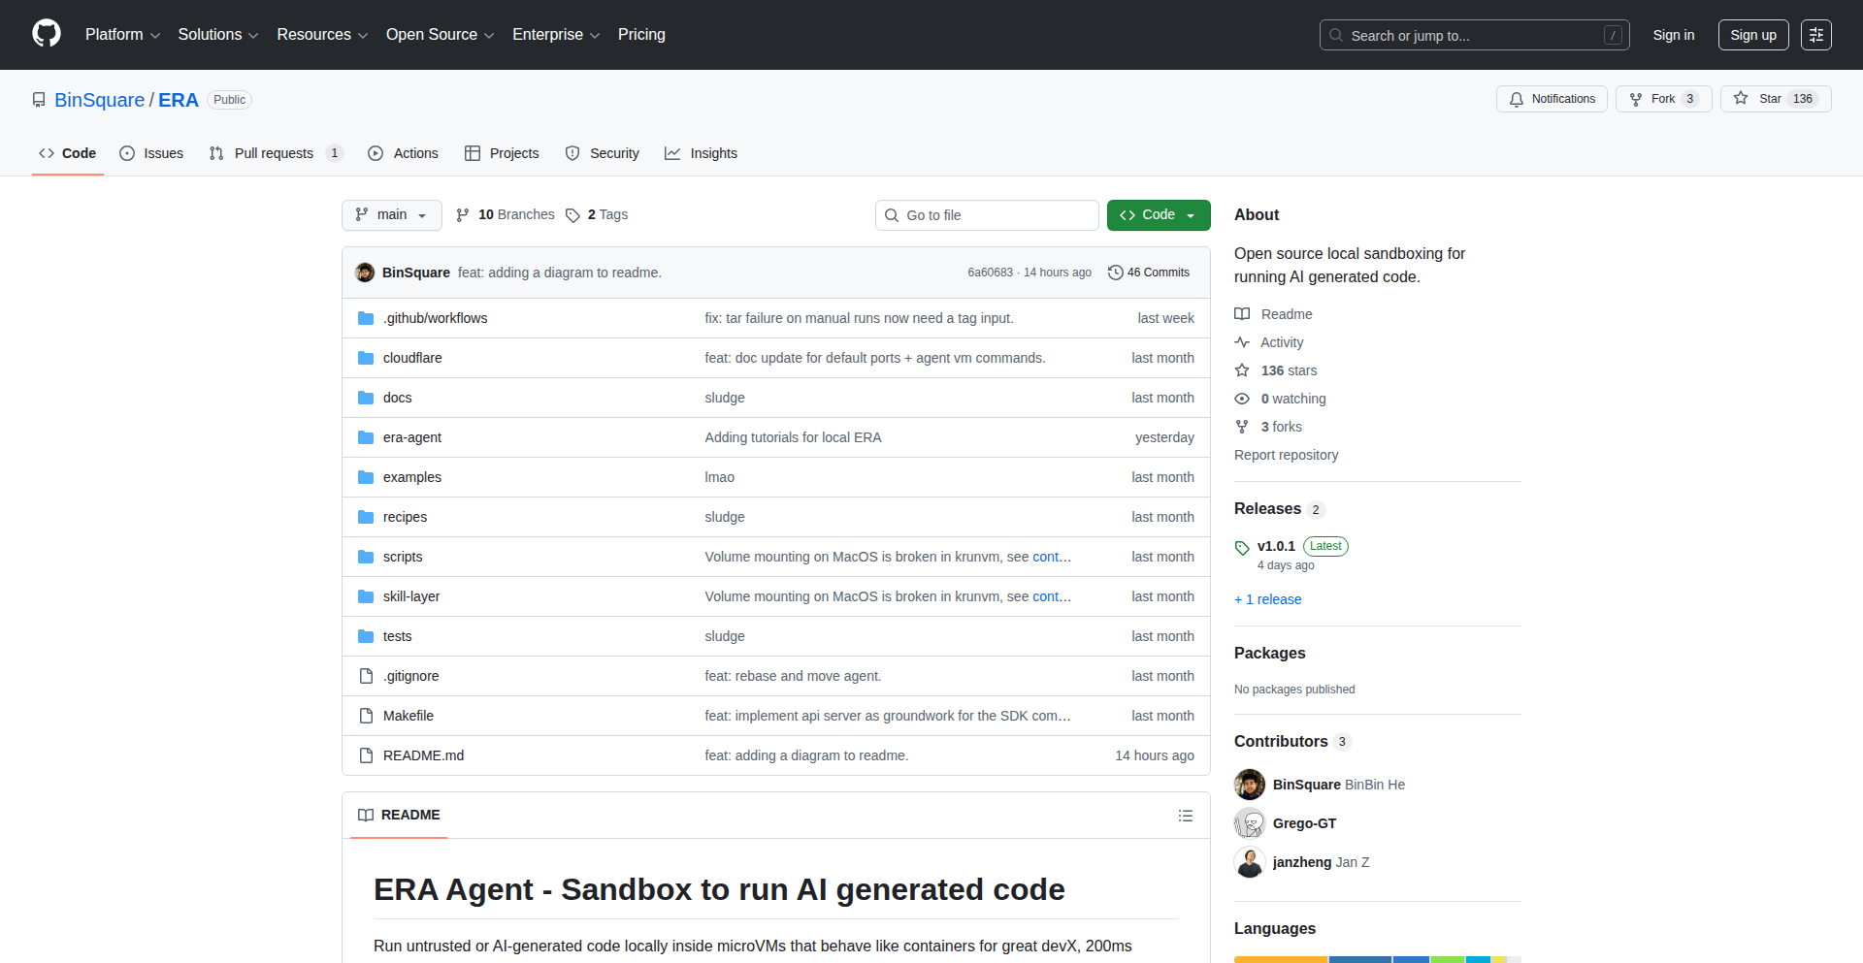Click the eye icon next to watching
Screen dimensions: 1863x963
pos(1242,398)
